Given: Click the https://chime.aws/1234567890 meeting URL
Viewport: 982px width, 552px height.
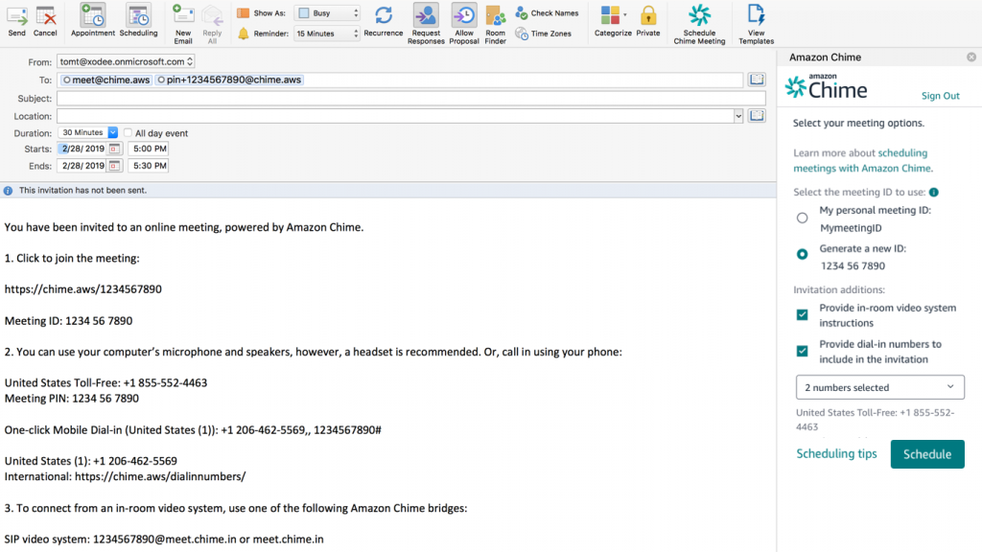Looking at the screenshot, I should (x=83, y=289).
